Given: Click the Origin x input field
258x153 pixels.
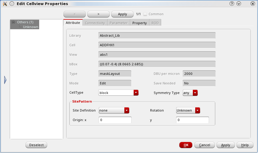Looking at the screenshot, I should [x=115, y=120].
